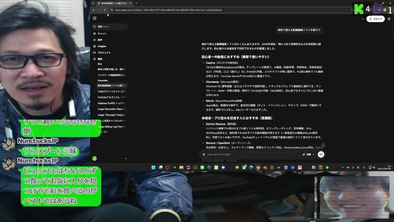
Task: Click the browser back arrow
Action: (94, 10)
